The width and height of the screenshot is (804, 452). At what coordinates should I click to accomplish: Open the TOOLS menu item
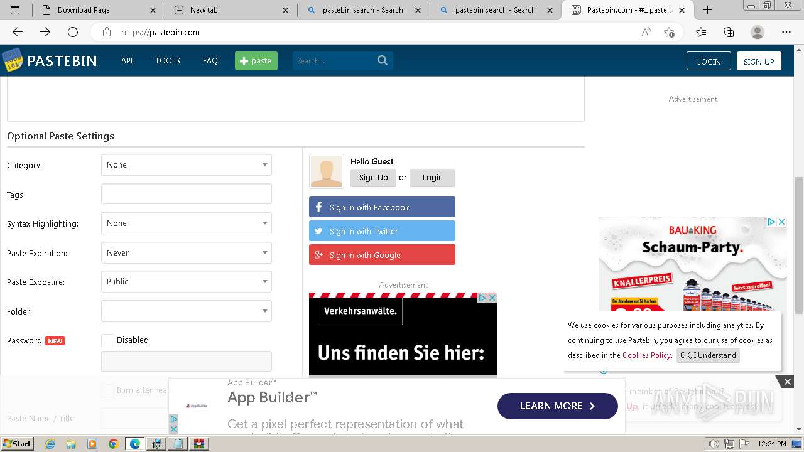pos(168,61)
